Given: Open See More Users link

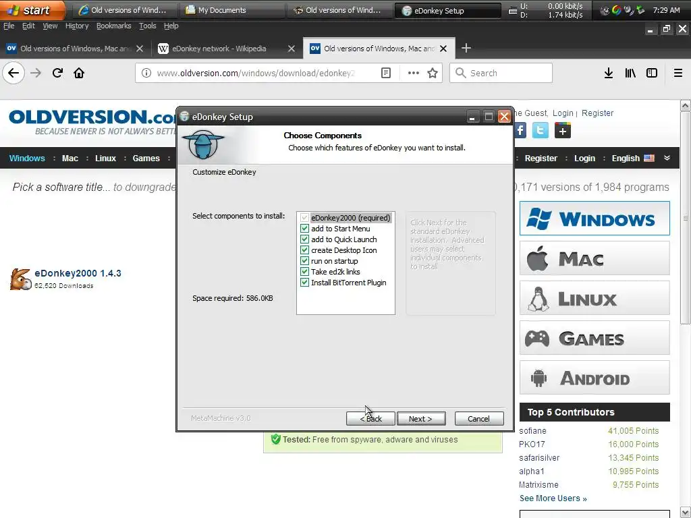Looking at the screenshot, I should (553, 498).
